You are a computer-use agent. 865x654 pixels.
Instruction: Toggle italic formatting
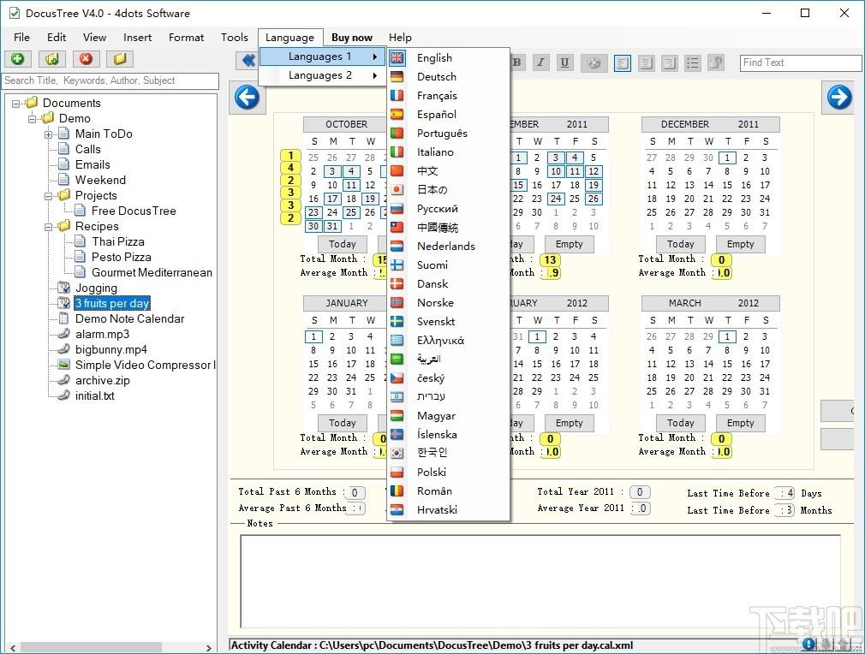click(x=540, y=62)
